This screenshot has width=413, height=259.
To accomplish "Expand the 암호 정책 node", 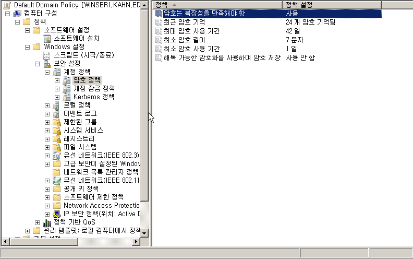I will [x=57, y=81].
